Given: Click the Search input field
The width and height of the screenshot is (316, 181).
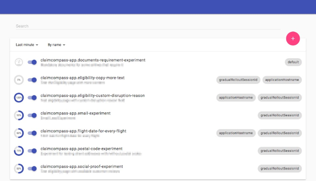Looking at the screenshot, I should (x=147, y=26).
